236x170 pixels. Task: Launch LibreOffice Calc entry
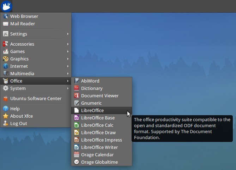(x=102, y=125)
